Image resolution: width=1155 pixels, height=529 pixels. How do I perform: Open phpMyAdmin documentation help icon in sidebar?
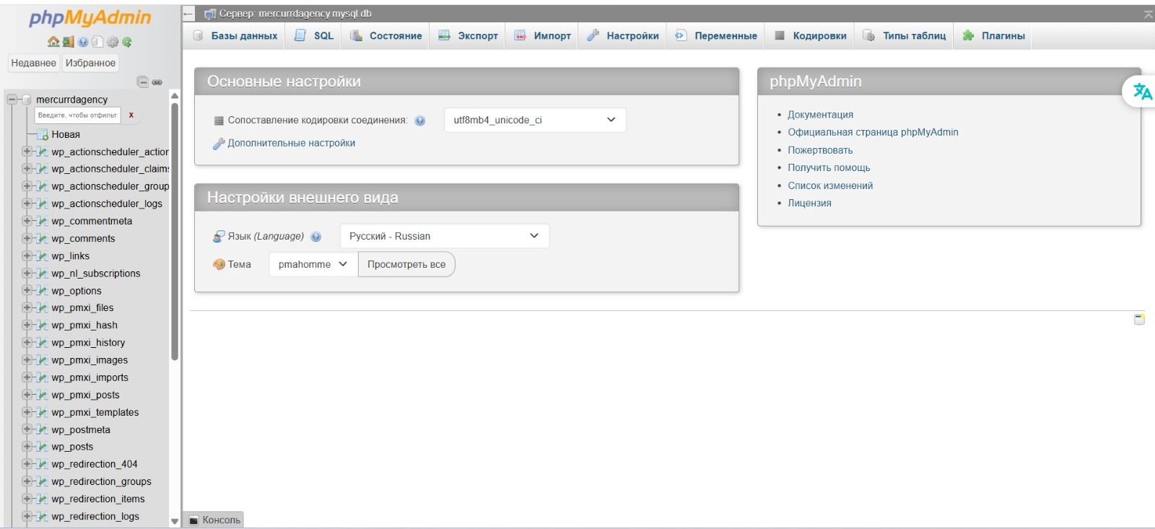click(83, 42)
